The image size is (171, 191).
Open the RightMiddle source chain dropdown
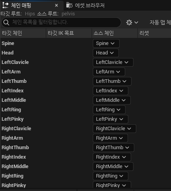tap(113, 167)
